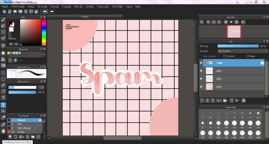Viewport: 269px width, 144px height.
Task: Select the Pen (Sharp) brush
Action: click(x=24, y=128)
